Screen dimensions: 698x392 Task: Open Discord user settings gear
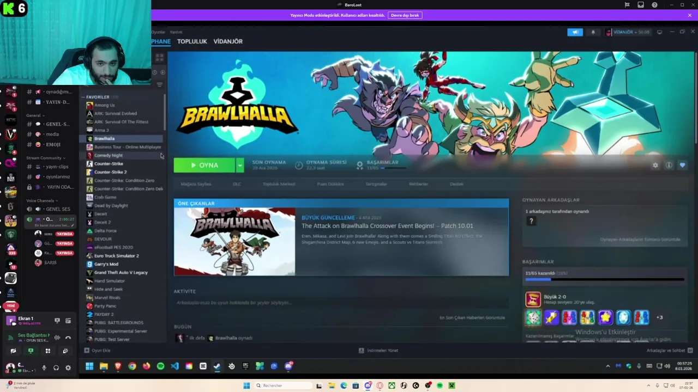point(68,368)
